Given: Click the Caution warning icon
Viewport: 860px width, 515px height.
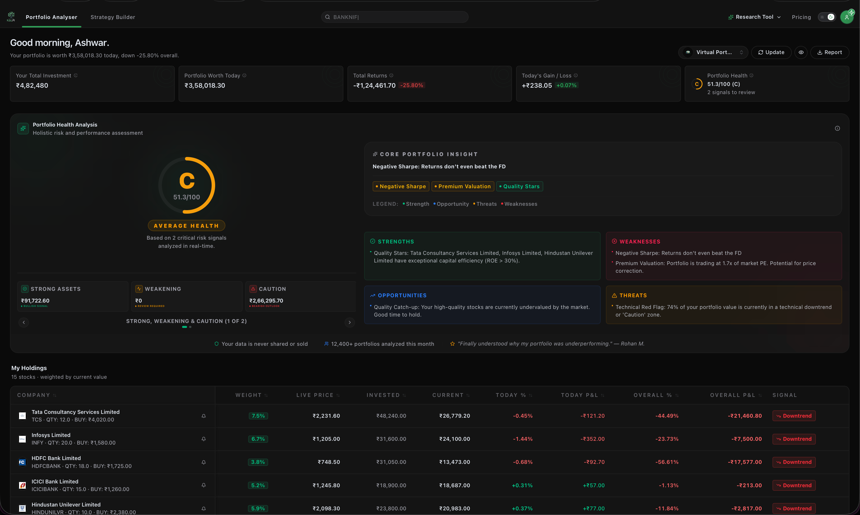Looking at the screenshot, I should 253,289.
